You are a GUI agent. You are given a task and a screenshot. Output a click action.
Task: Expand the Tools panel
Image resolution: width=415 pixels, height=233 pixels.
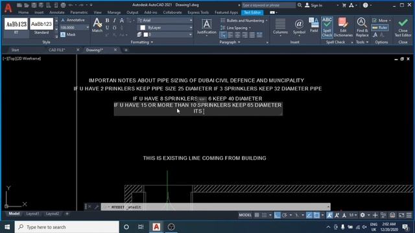point(362,42)
